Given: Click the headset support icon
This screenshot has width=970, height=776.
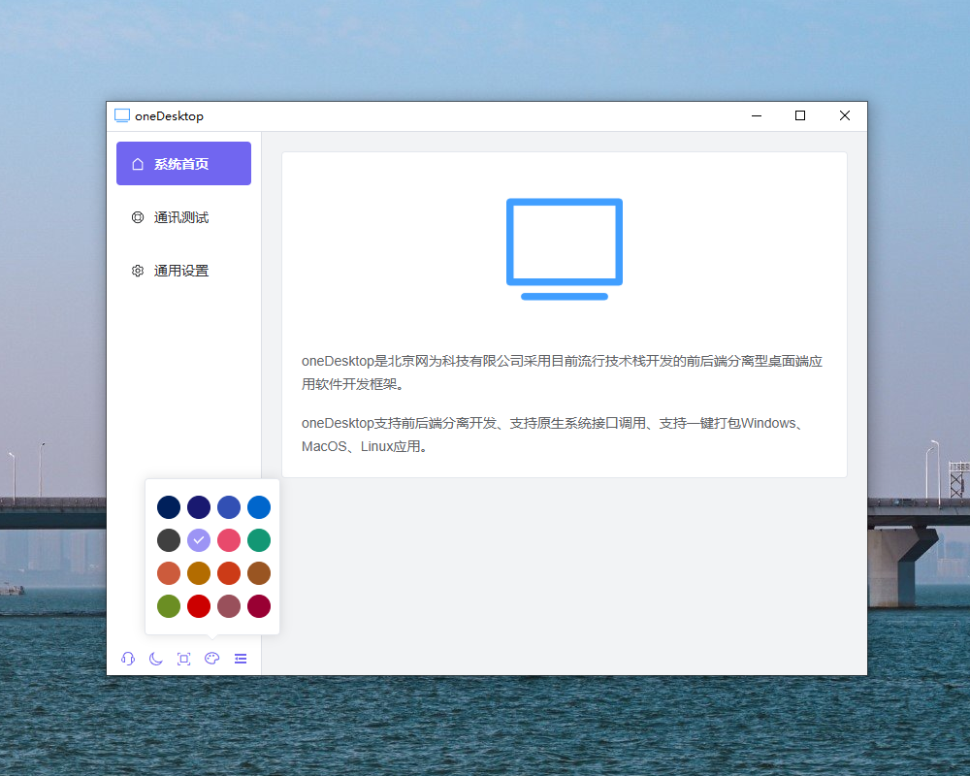Looking at the screenshot, I should 128,659.
